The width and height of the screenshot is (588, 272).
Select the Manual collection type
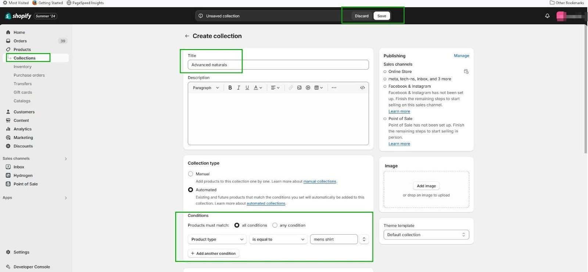coord(190,174)
